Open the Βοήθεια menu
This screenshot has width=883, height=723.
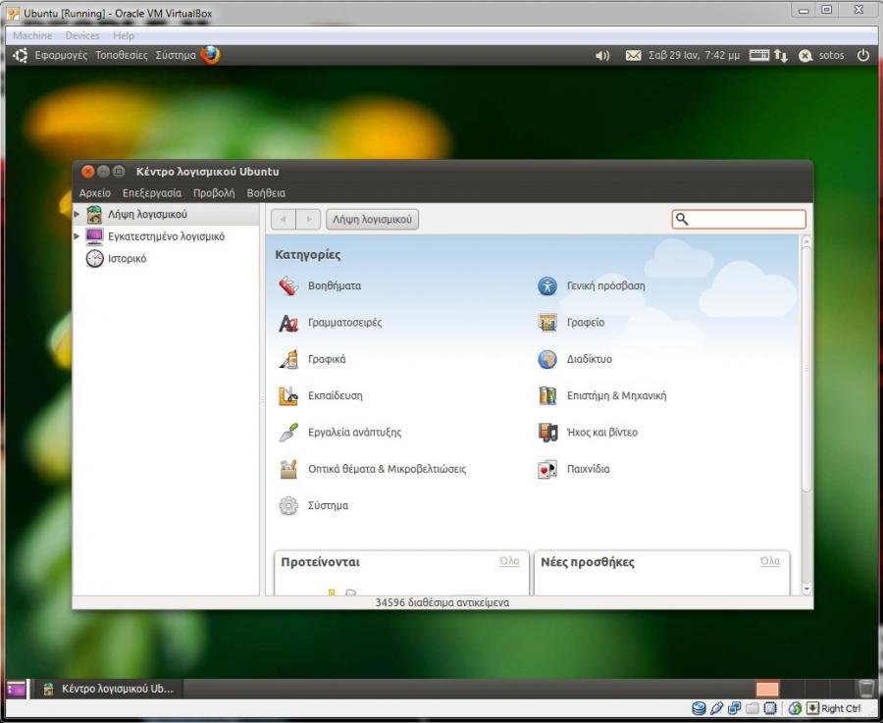click(266, 193)
